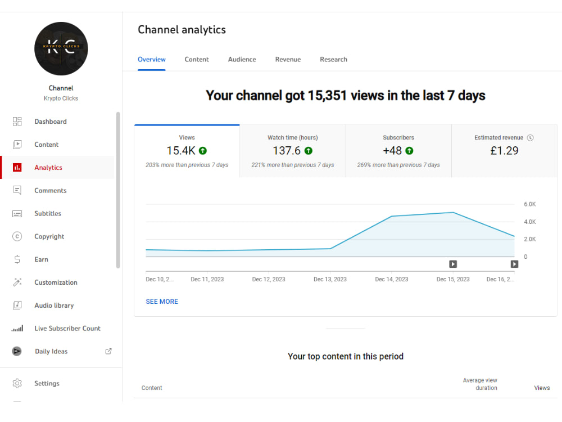Click the clock icon next to Estimated revenue

click(x=531, y=138)
